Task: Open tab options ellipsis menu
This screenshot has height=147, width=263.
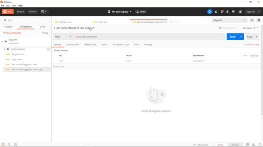Action: (176, 22)
